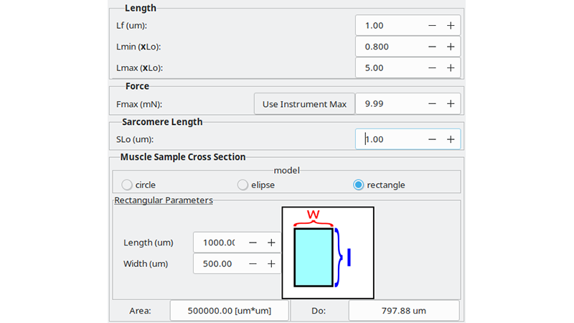Viewport: 574px width, 323px height.
Task: Click the Area result field
Action: (230, 311)
